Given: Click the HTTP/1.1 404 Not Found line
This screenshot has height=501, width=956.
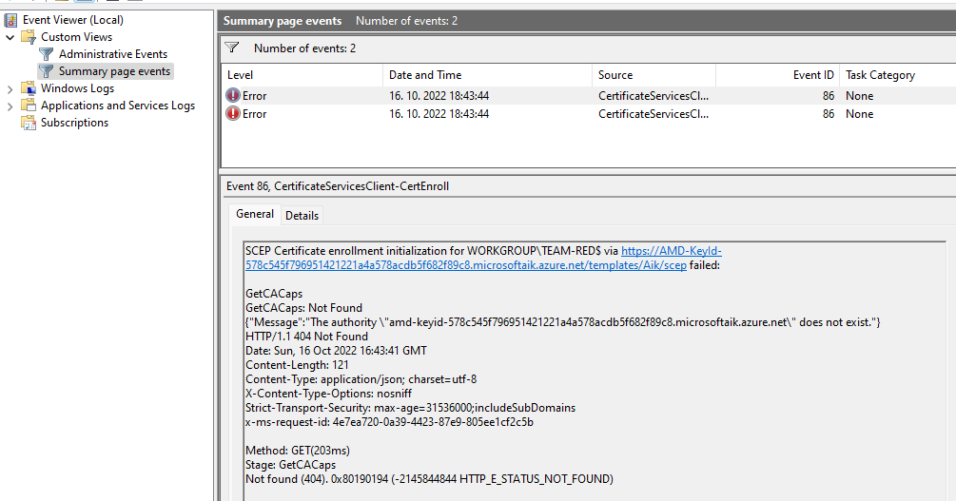Looking at the screenshot, I should pos(306,337).
